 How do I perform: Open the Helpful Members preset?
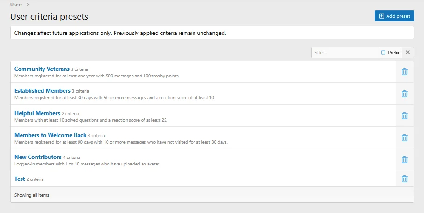37,113
